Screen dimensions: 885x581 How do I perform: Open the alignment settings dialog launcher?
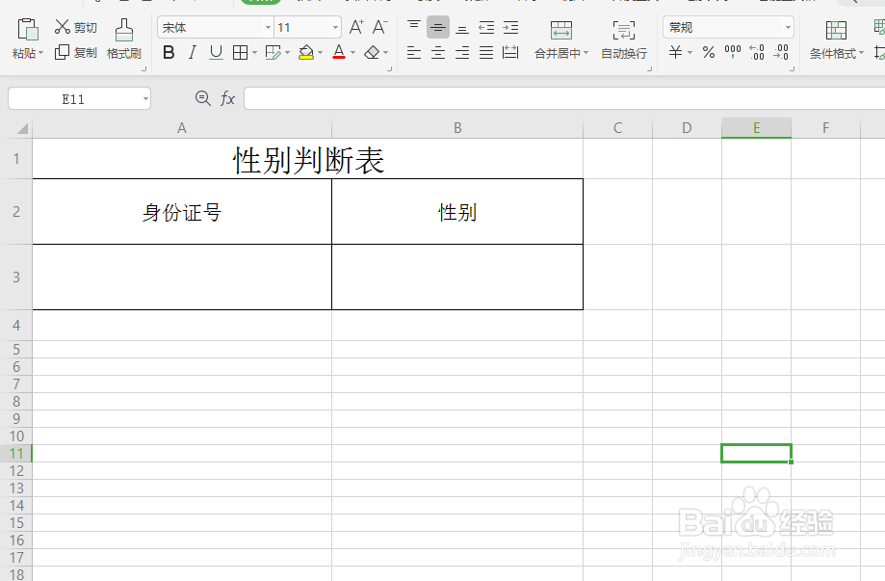[x=649, y=68]
